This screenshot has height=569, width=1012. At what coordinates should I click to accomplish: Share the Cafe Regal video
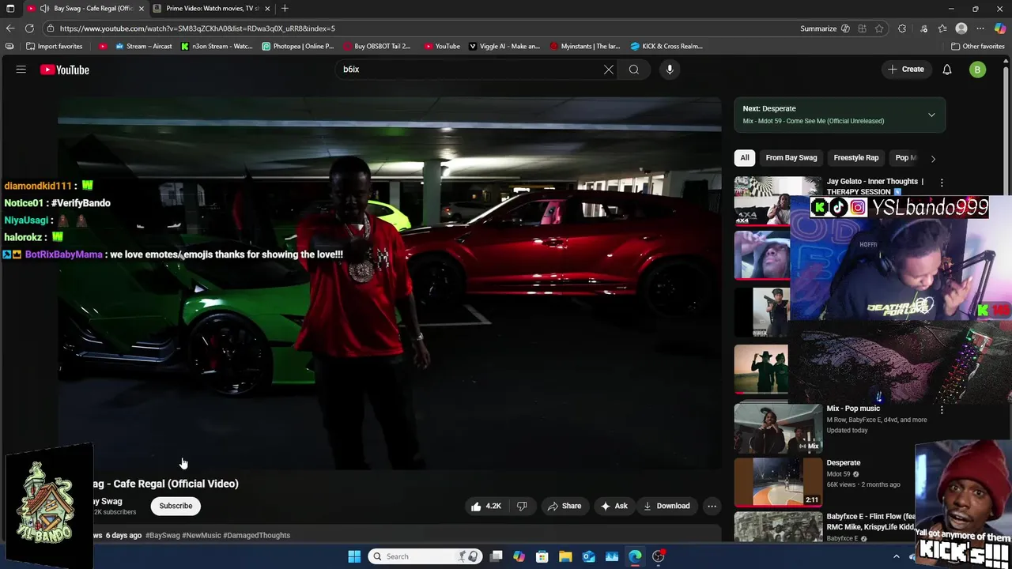(565, 506)
